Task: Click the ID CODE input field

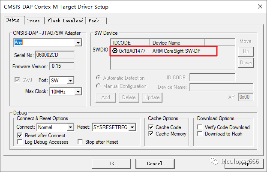Action: [x=213, y=77]
